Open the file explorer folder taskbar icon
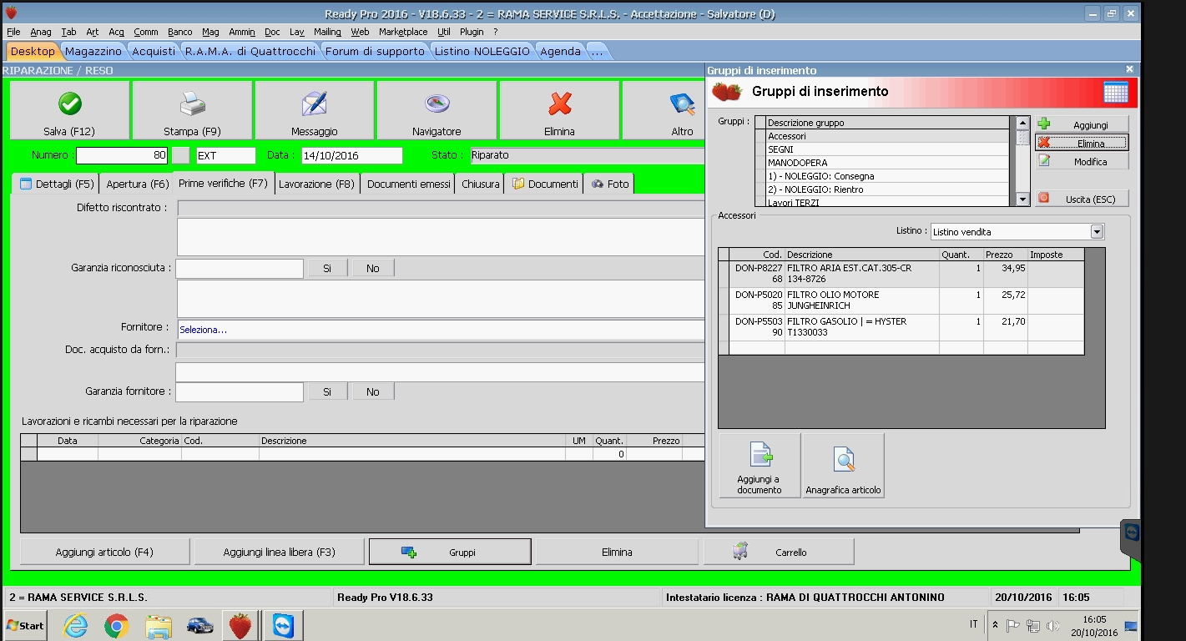Image resolution: width=1186 pixels, height=641 pixels. tap(158, 625)
